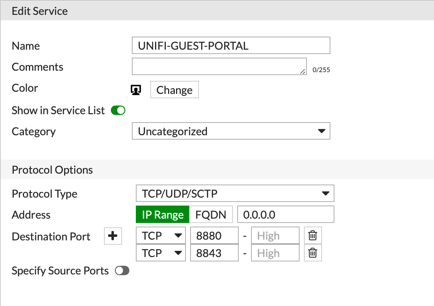Screen dimensions: 434x306
Task: Click the Specify Source Ports label
Action: coord(60,270)
